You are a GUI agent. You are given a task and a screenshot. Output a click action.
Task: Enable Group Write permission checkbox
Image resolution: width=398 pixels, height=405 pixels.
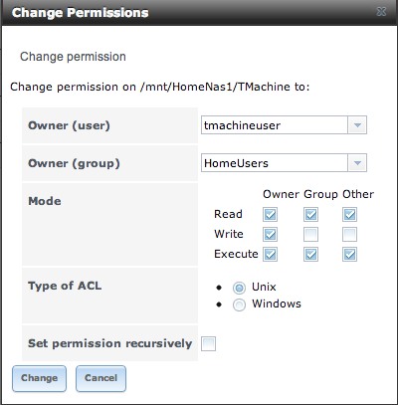[x=310, y=234]
